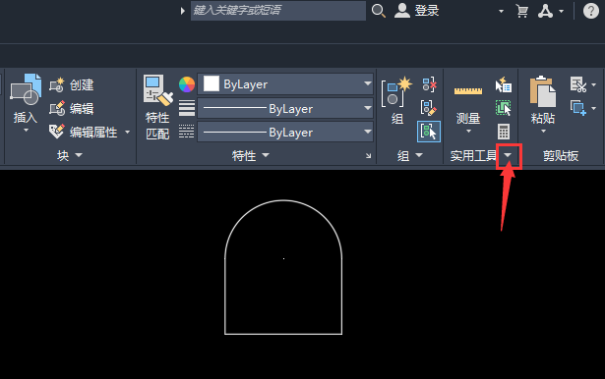This screenshot has height=379, width=605.
Task: Expand the 实用工具 panel dropdown arrow
Action: click(509, 155)
